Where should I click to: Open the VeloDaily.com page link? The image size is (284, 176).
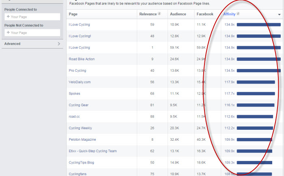80,82
